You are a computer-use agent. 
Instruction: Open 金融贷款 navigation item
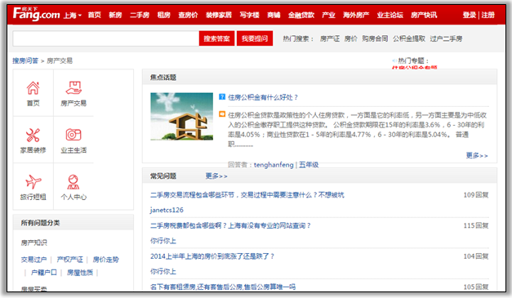(301, 15)
